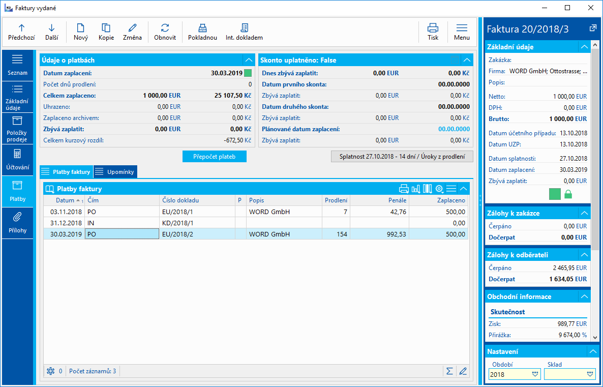Pop out the Faktura preview panel
The width and height of the screenshot is (603, 387).
click(x=593, y=28)
